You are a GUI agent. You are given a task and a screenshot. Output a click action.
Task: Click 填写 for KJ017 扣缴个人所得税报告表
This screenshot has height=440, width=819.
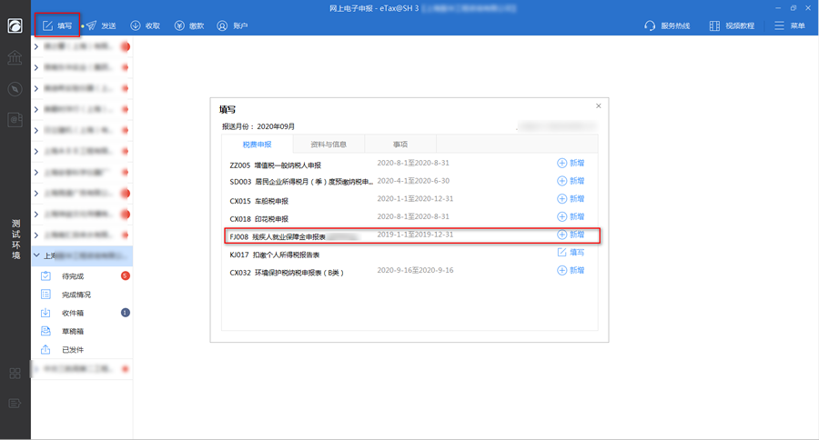pos(571,253)
